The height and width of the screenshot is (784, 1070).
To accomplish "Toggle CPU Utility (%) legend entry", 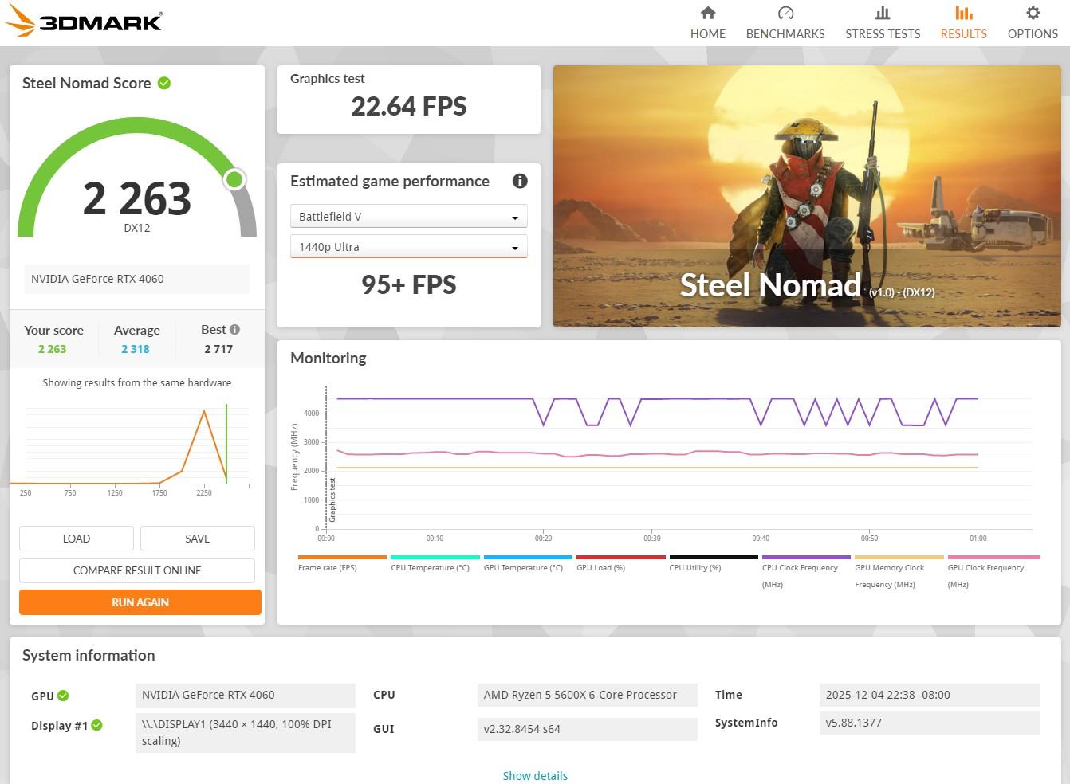I will [714, 563].
